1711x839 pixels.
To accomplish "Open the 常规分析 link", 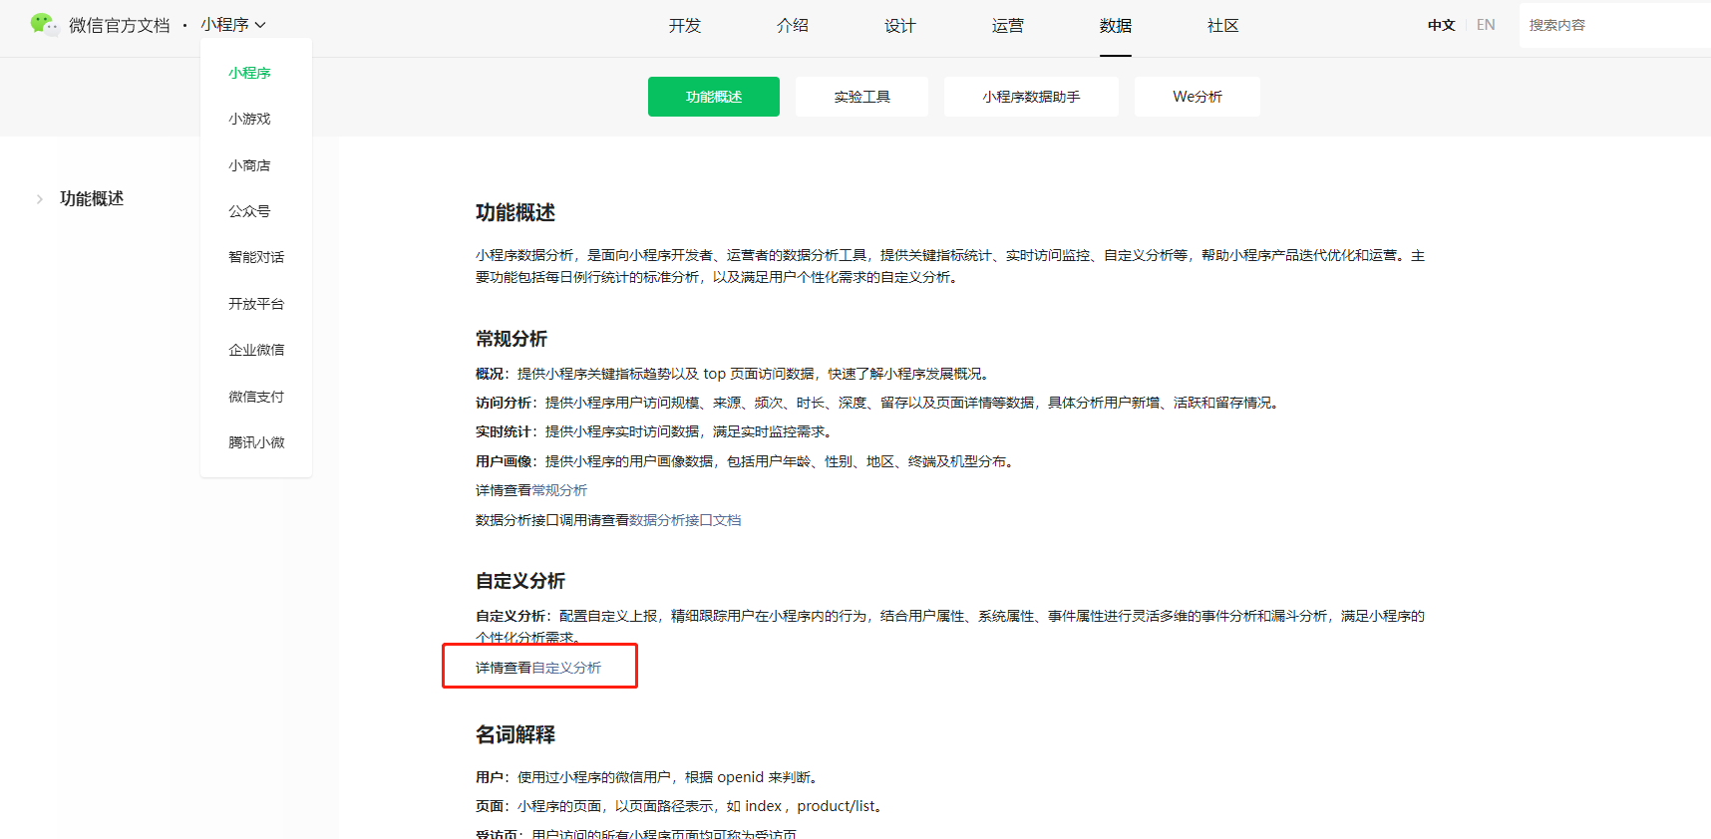I will point(559,490).
